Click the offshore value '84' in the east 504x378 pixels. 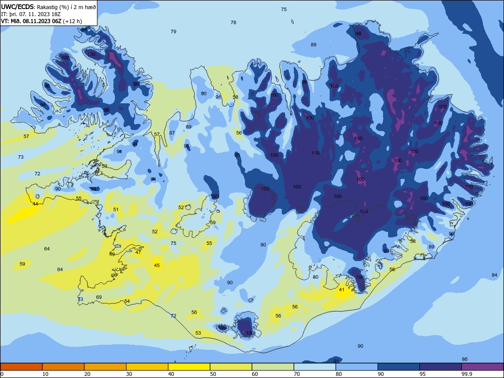pyautogui.click(x=494, y=275)
